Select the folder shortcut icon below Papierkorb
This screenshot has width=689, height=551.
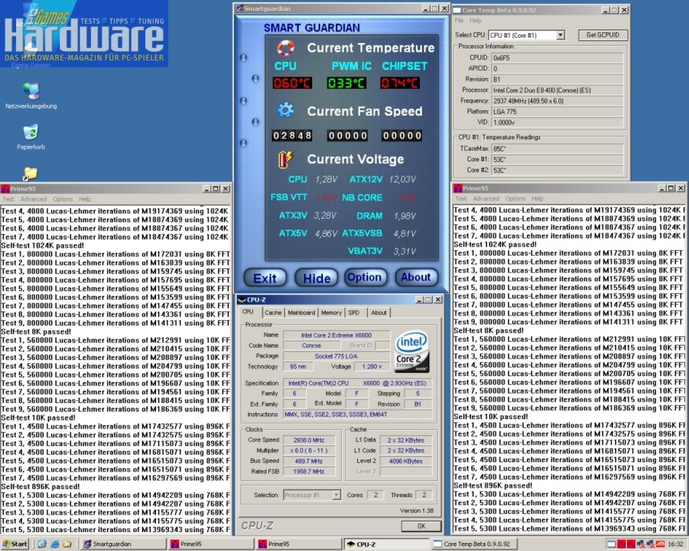click(31, 173)
